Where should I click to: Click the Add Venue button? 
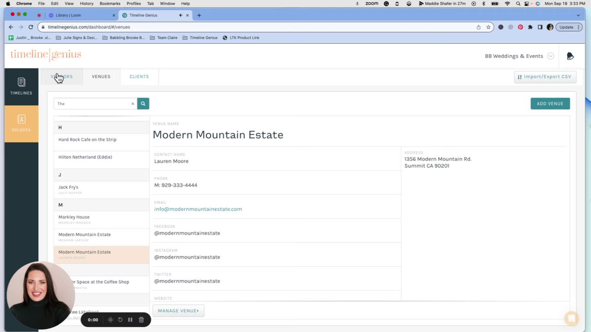coord(550,104)
